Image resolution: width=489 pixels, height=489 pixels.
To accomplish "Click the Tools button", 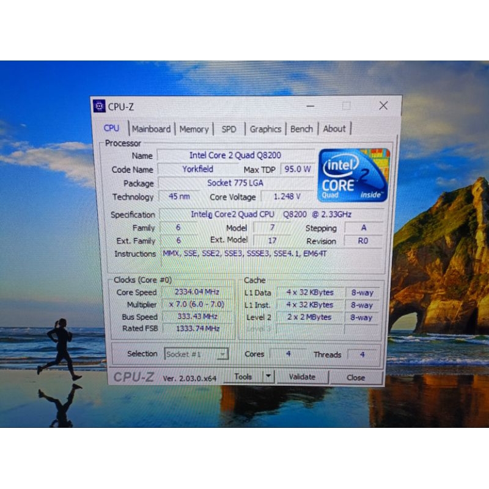I will [243, 377].
